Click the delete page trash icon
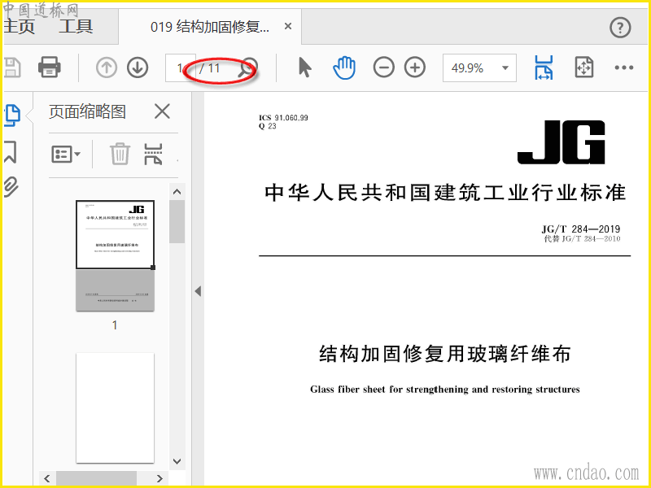 [x=120, y=154]
